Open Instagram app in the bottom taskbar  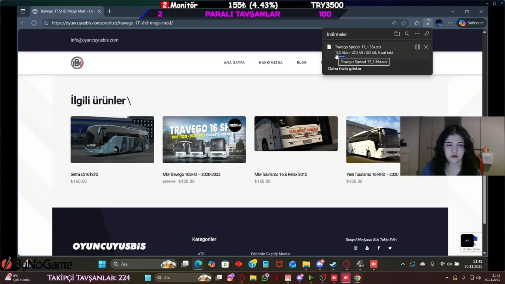[230, 278]
